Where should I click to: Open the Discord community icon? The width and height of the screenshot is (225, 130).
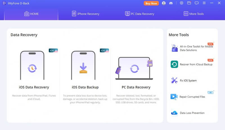pos(171,3)
